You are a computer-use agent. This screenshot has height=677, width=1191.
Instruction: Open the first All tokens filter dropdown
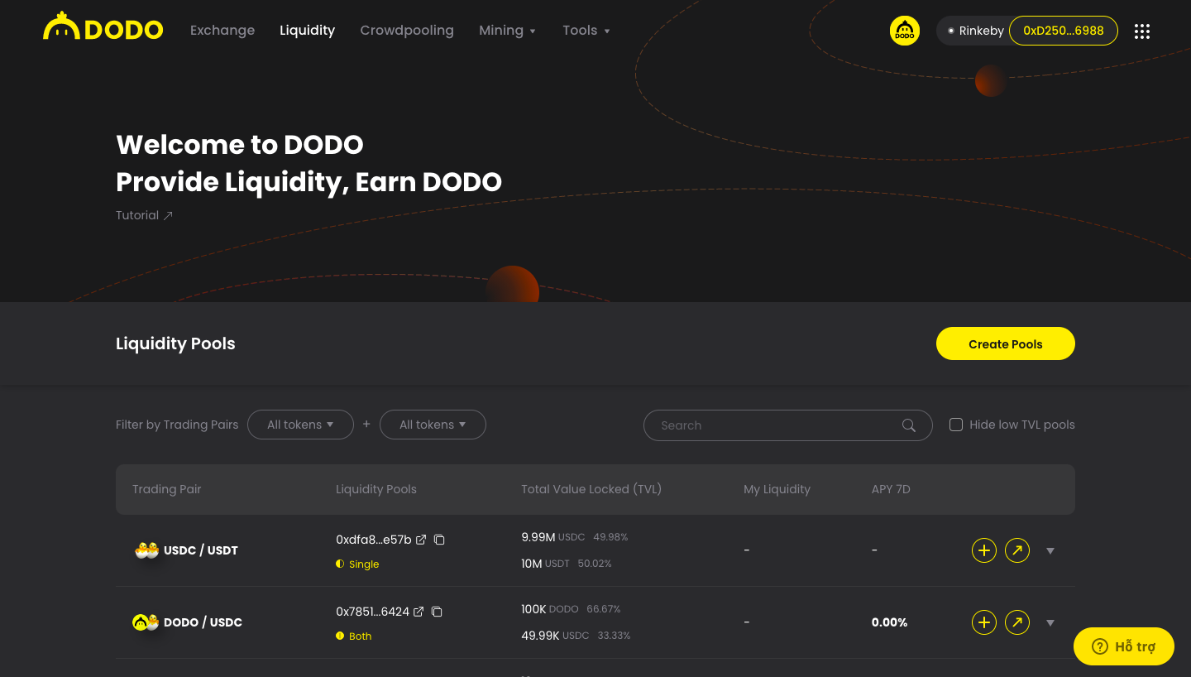coord(300,425)
